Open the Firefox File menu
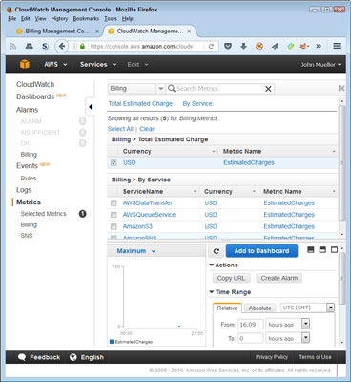This screenshot has height=382, width=351. (11, 19)
